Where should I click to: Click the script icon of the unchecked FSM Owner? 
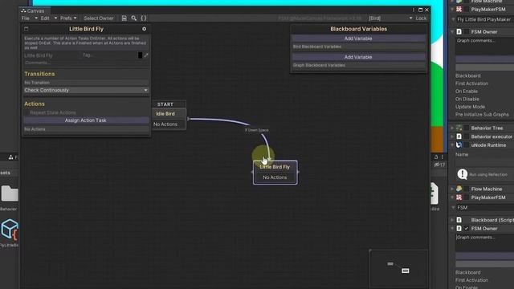tap(459, 32)
